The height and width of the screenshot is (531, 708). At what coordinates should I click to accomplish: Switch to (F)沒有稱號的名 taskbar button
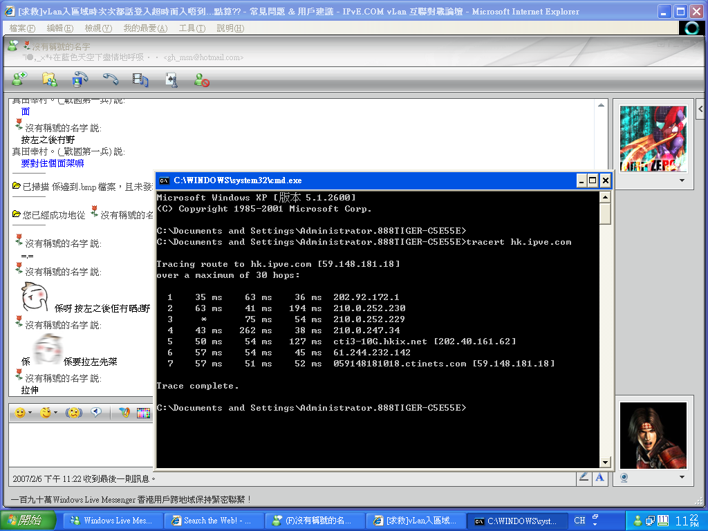[314, 521]
